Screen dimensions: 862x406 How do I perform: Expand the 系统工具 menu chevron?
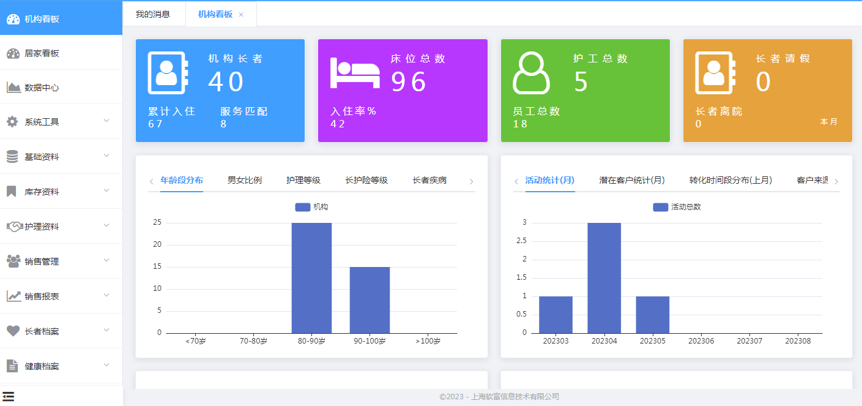(107, 121)
